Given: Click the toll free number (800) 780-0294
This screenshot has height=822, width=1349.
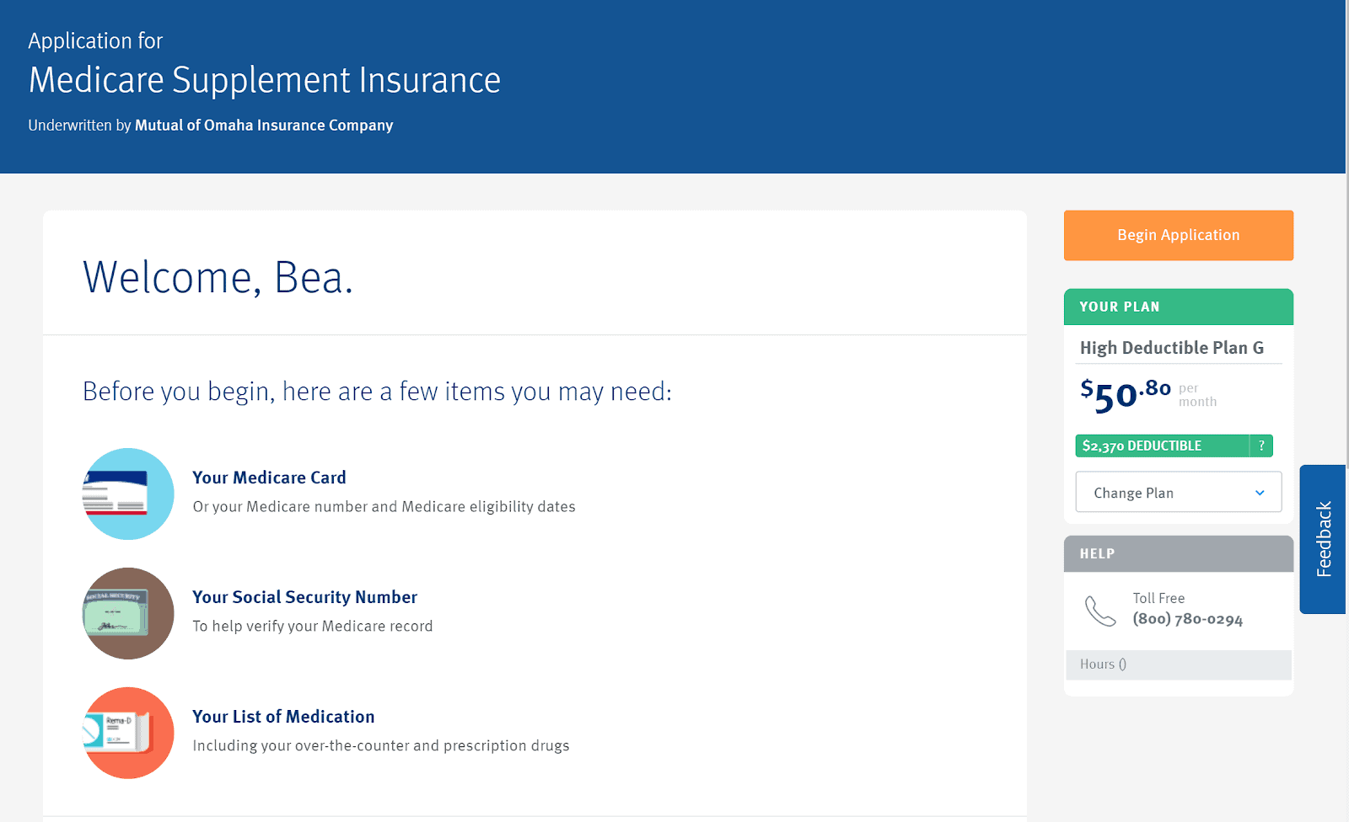Looking at the screenshot, I should click(1187, 619).
